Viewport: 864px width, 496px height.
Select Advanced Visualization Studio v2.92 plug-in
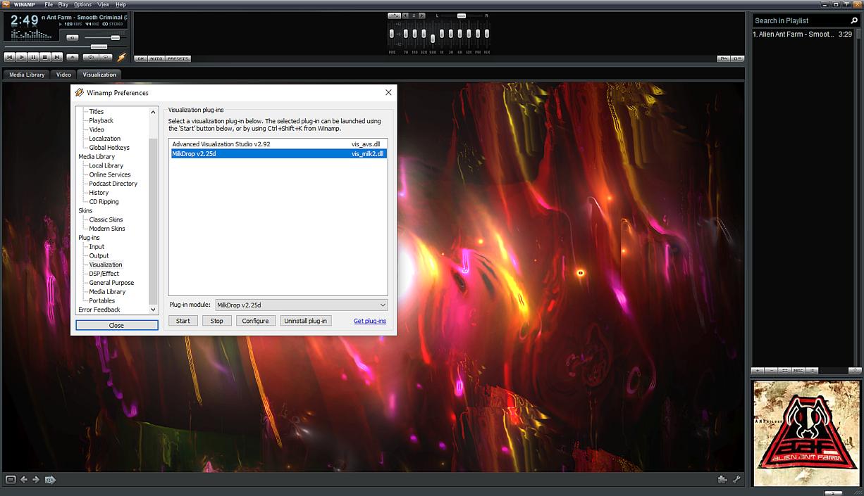(x=278, y=144)
